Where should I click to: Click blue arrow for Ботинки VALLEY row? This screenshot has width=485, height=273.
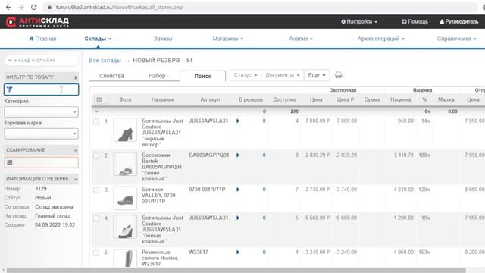coord(238,190)
